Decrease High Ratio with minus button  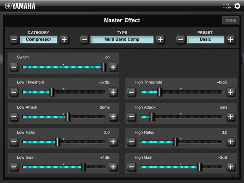tap(131, 142)
